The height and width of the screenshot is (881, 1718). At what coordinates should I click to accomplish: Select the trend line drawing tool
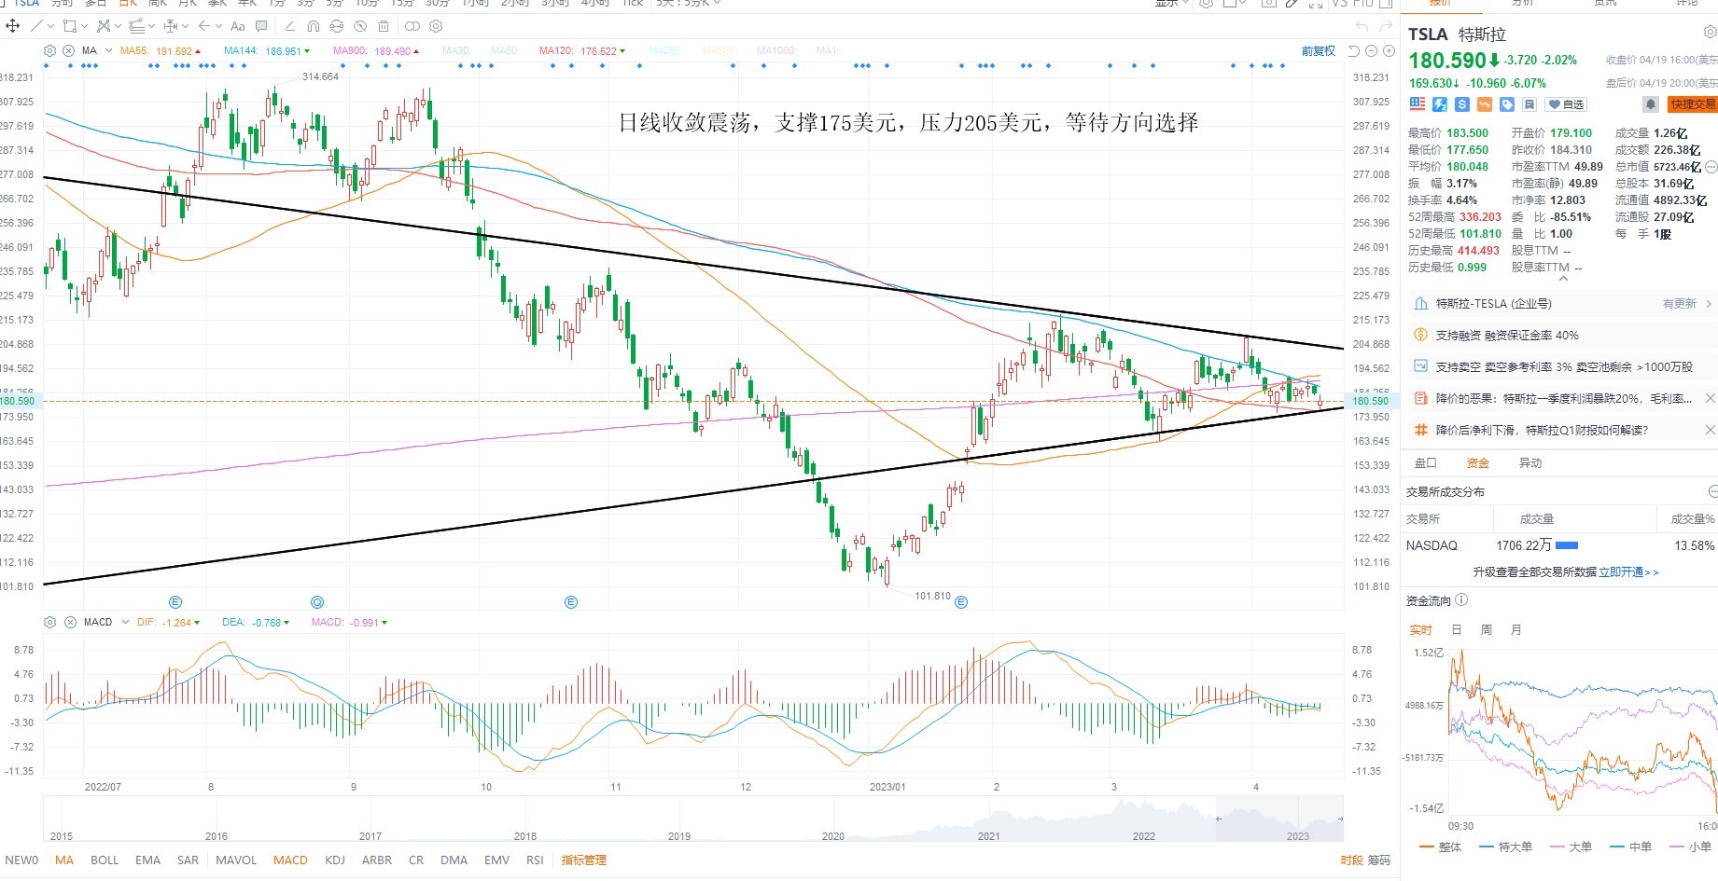point(37,26)
